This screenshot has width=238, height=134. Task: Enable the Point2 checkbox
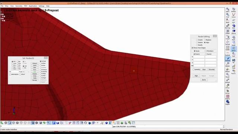[206, 54]
